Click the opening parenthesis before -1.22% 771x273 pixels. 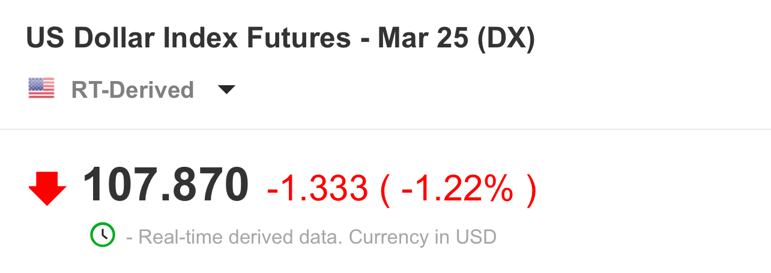tap(385, 190)
